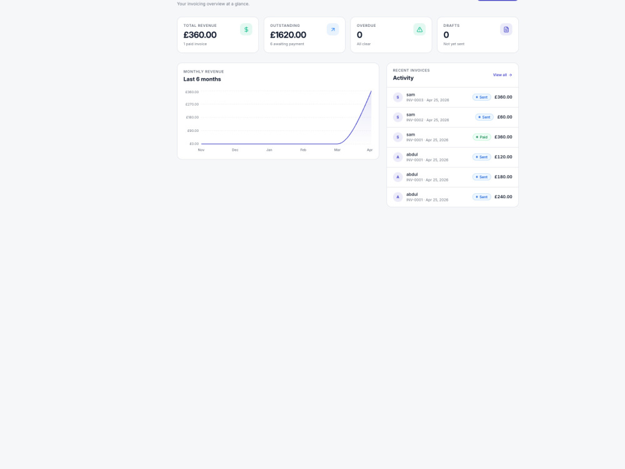Click the Apr label on chart axis
Screen dimensions: 625x469
(369, 150)
